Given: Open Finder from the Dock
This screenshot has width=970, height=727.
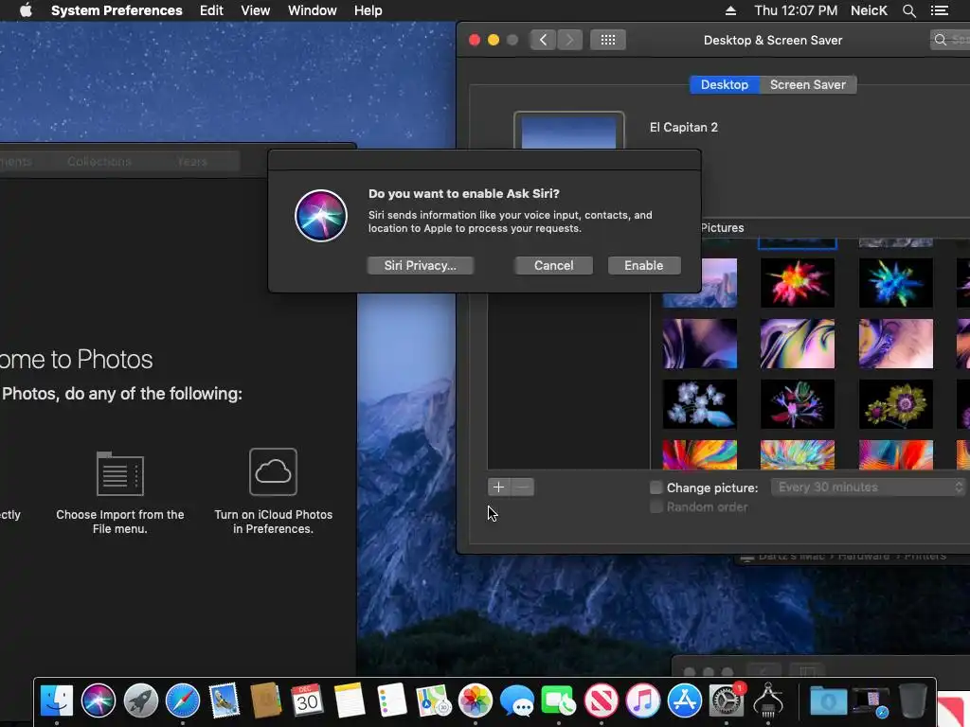Looking at the screenshot, I should (x=56, y=701).
